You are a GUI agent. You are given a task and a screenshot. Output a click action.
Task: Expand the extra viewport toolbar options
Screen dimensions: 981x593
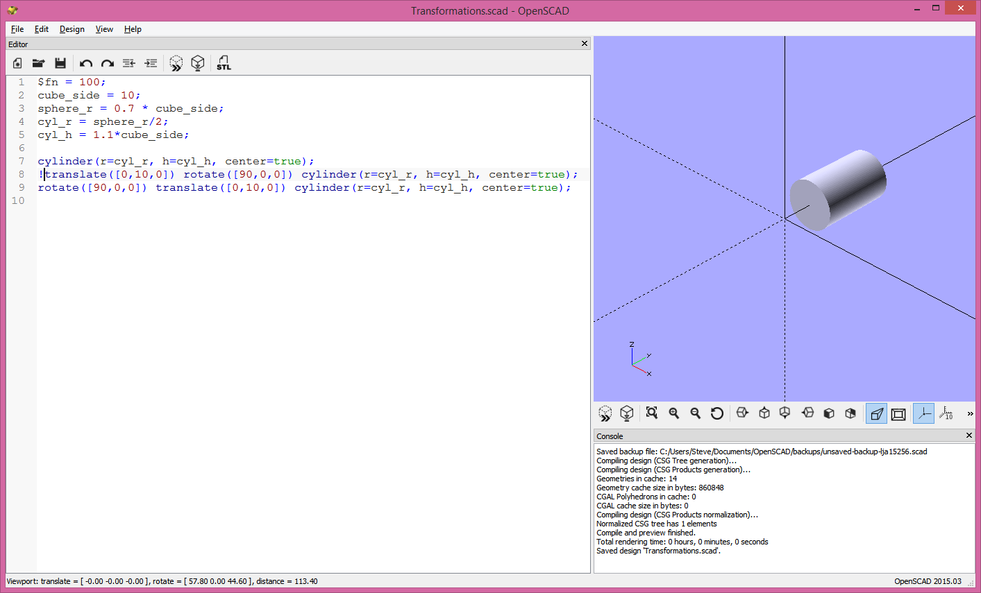[970, 413]
